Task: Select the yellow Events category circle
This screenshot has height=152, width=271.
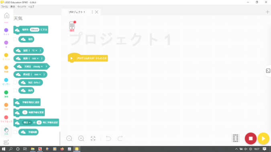Action: pos(6,55)
